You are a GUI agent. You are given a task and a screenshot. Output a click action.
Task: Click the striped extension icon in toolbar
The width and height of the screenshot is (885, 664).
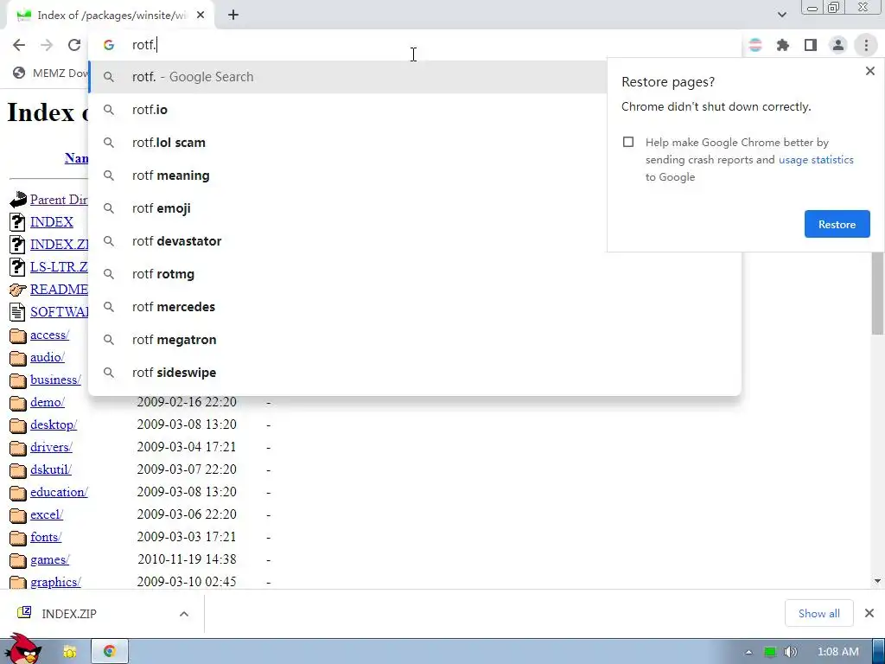click(x=755, y=45)
